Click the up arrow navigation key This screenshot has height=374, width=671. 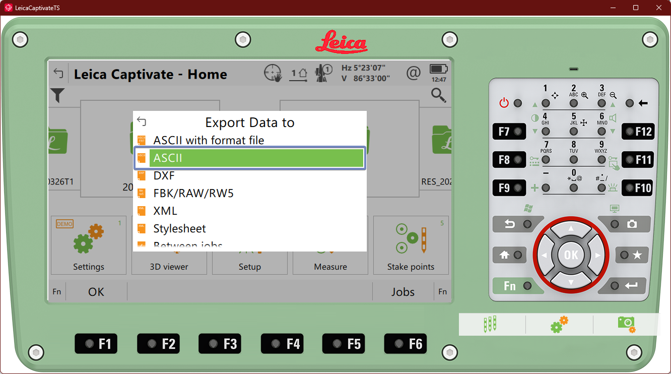click(x=571, y=229)
